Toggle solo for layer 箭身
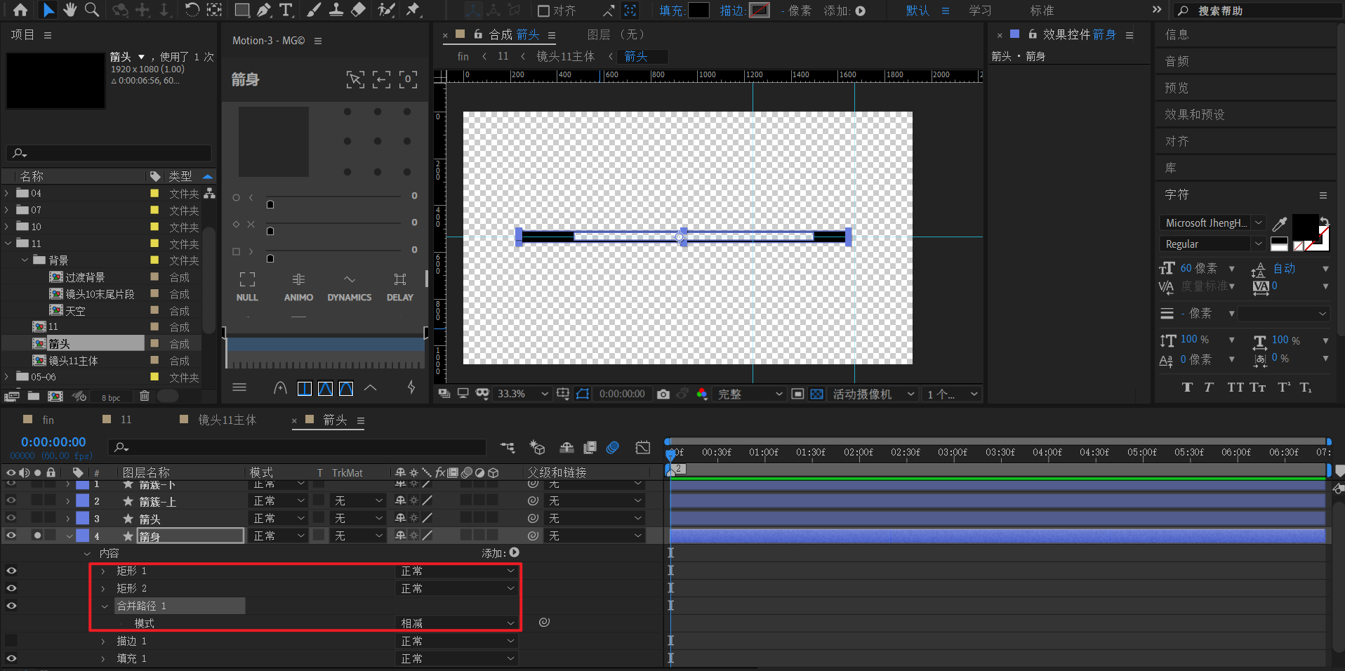The width and height of the screenshot is (1345, 671). point(37,536)
